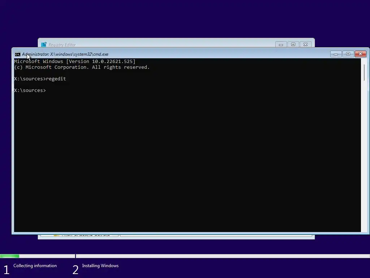Click the Registry Editor title text
The image size is (370, 278).
click(x=62, y=45)
